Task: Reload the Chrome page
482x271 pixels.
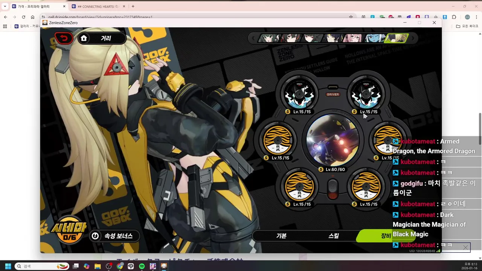Action: (24, 17)
